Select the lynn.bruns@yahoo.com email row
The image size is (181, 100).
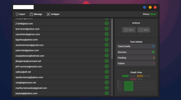(x=62, y=29)
